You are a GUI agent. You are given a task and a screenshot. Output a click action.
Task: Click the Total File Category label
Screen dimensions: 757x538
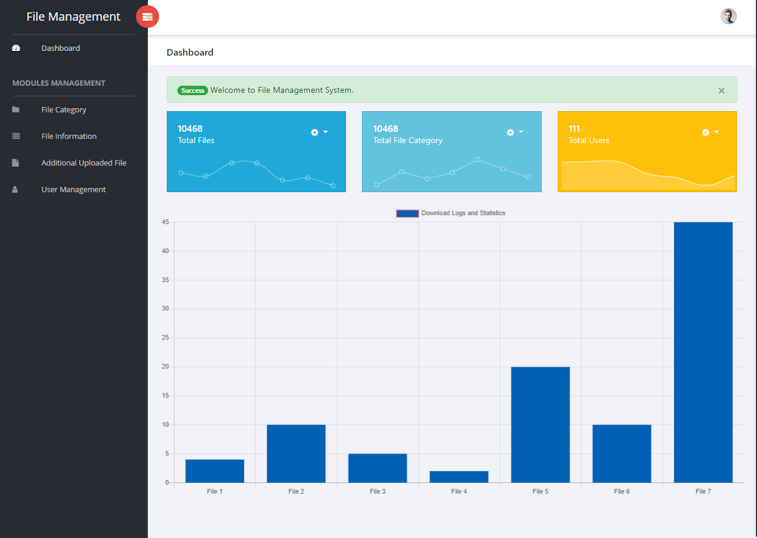click(x=408, y=140)
